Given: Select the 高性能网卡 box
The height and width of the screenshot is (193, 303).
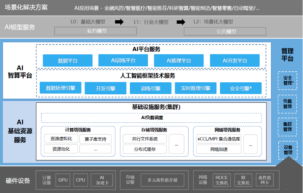Looking at the screenshot, I should click(265, 180).
